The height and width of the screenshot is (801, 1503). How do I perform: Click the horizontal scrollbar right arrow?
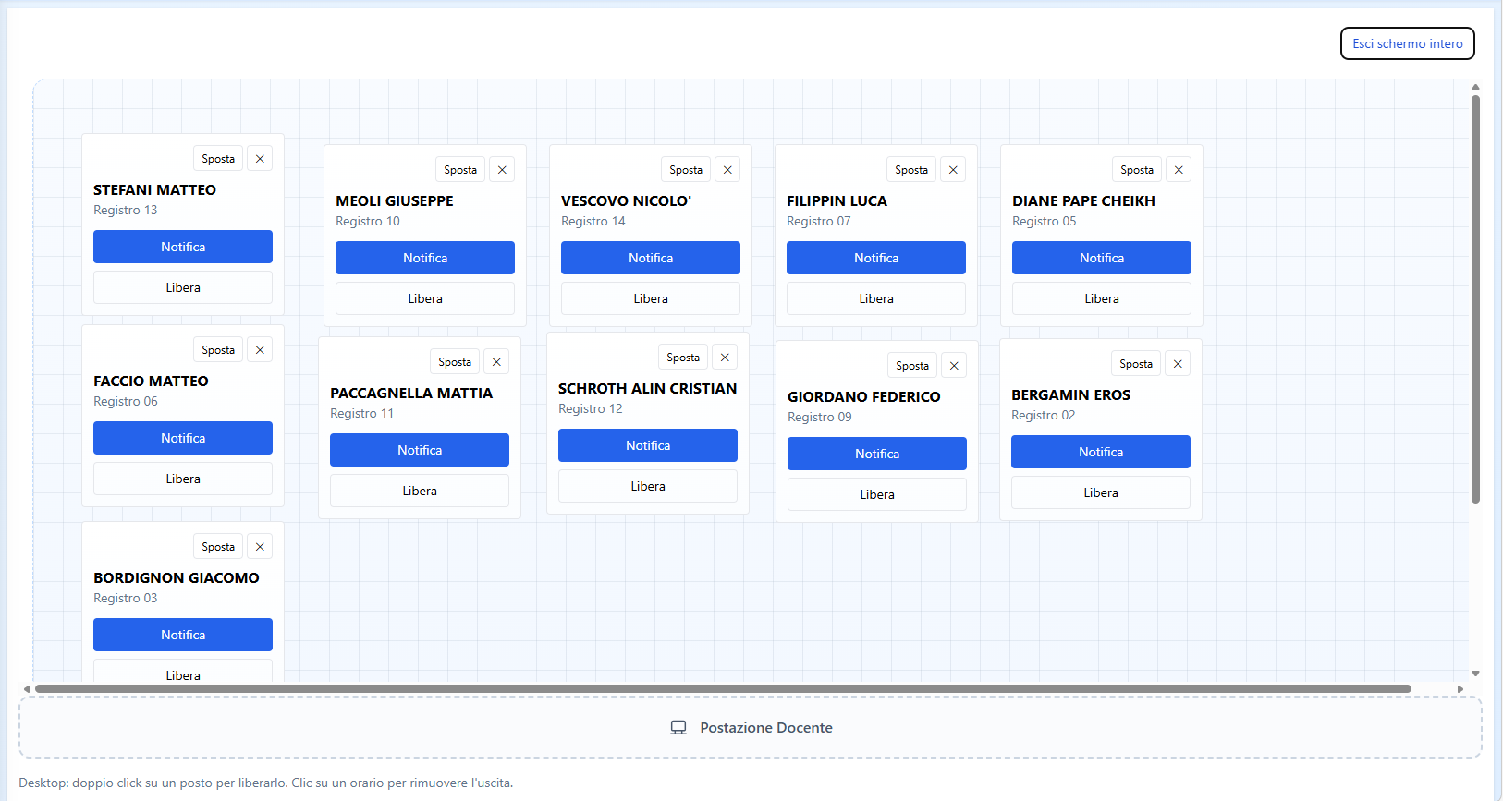1460,689
